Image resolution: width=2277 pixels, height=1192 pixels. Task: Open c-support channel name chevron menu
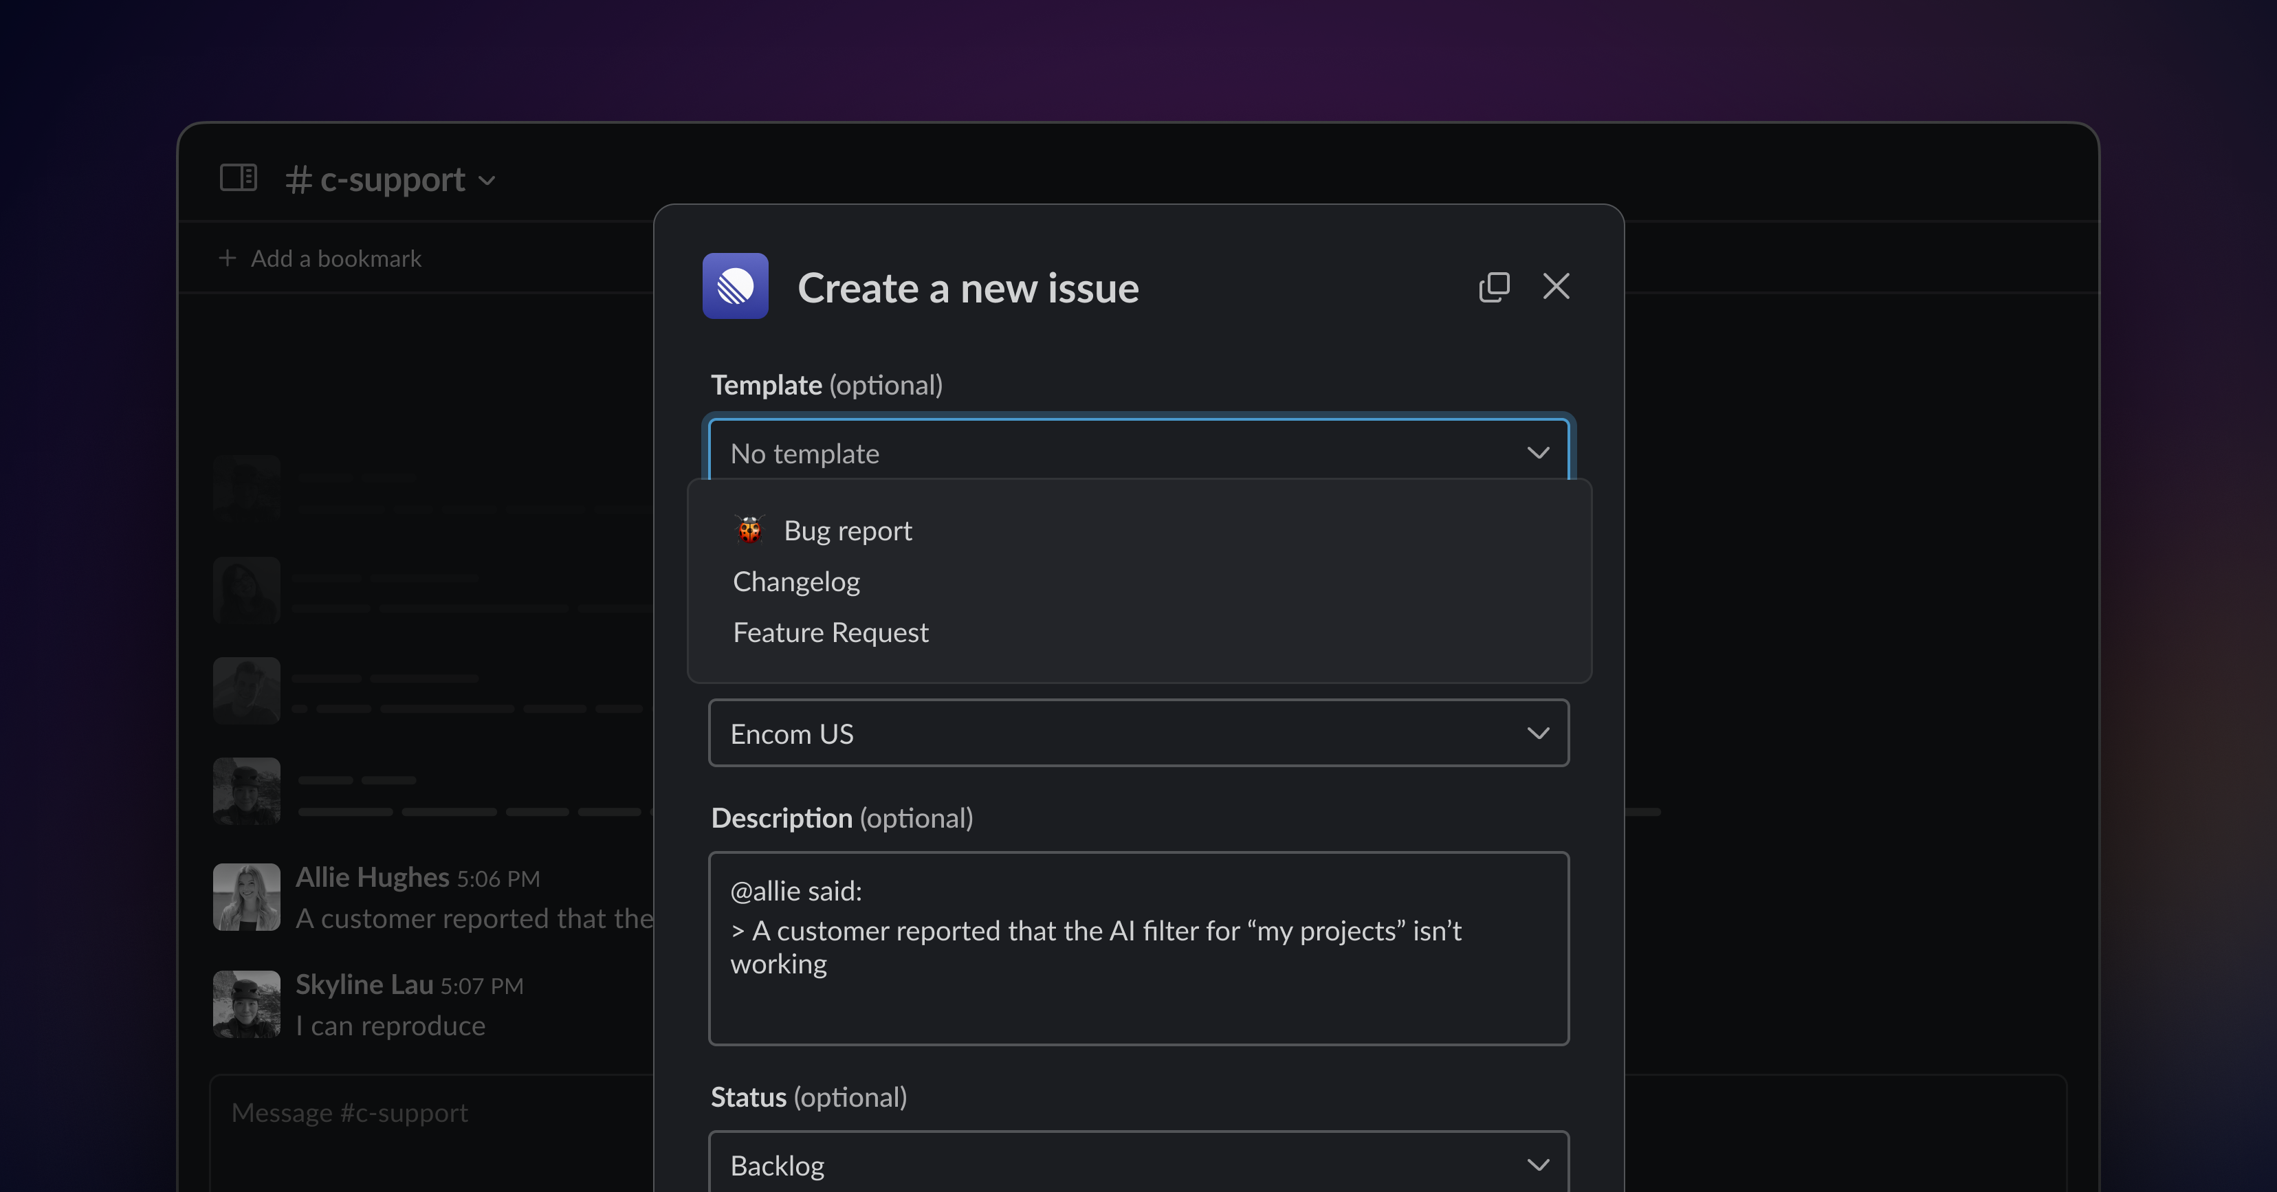tap(487, 181)
